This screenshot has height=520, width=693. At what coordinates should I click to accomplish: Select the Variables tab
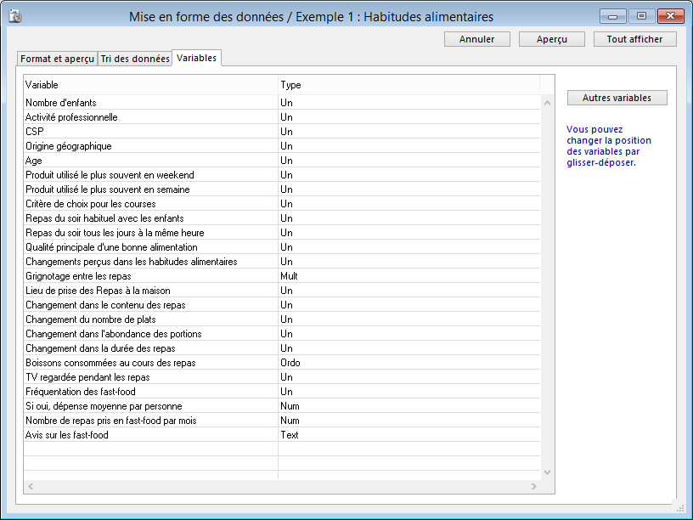coord(196,58)
